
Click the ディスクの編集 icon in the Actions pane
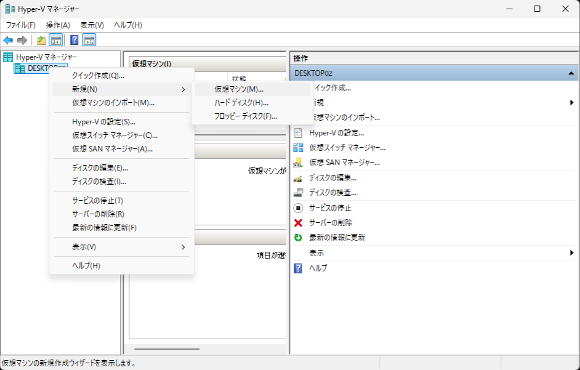[298, 178]
